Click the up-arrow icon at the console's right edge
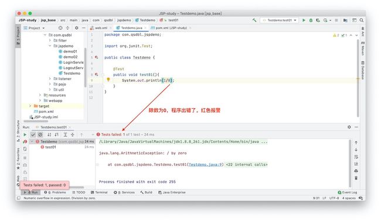381x221 pixels. click(x=356, y=143)
